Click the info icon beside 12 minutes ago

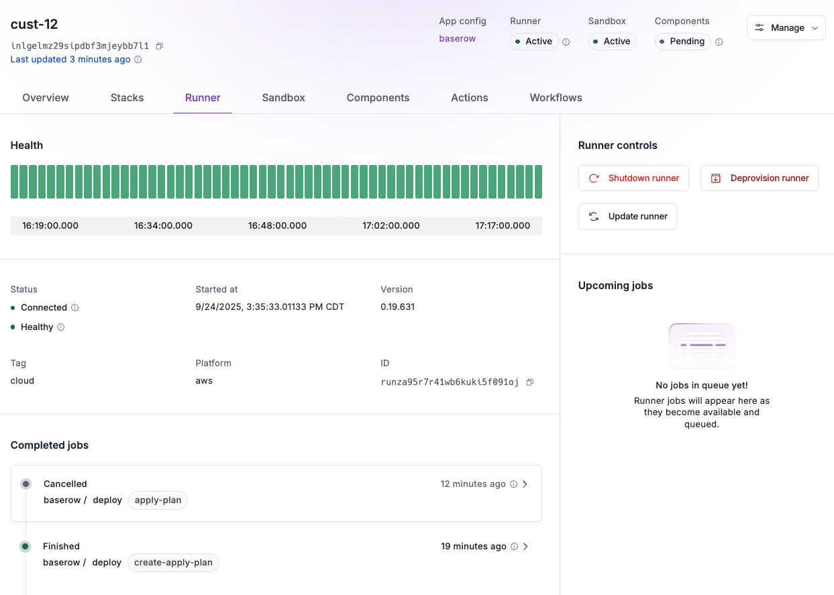513,484
